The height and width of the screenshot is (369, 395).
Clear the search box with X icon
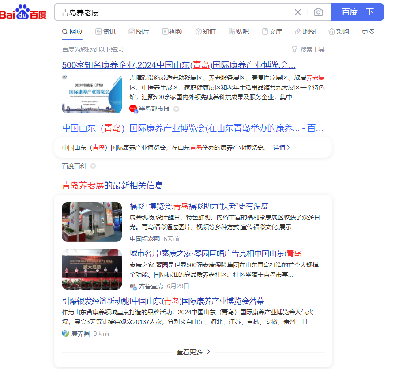coord(298,12)
